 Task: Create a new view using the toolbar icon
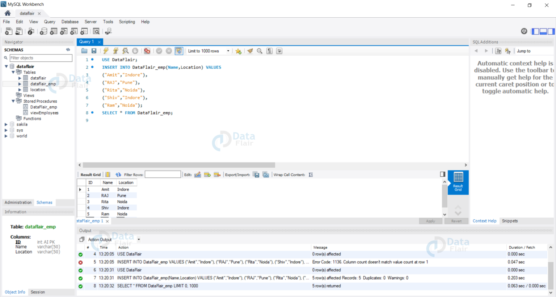(64, 31)
